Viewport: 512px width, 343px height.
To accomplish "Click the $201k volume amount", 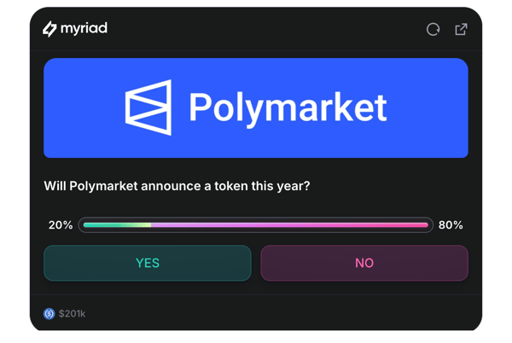I will click(x=73, y=314).
